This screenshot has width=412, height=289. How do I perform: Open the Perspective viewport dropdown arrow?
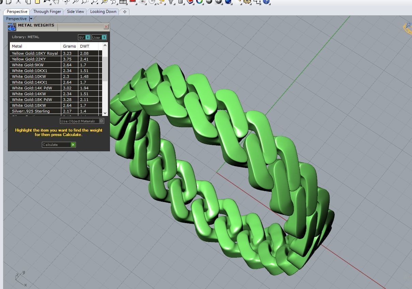click(31, 19)
